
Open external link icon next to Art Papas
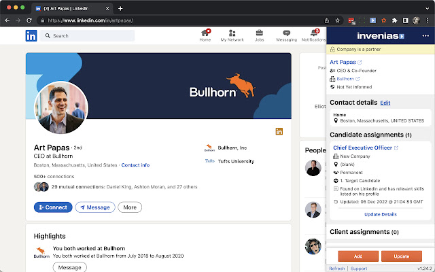tap(360, 63)
